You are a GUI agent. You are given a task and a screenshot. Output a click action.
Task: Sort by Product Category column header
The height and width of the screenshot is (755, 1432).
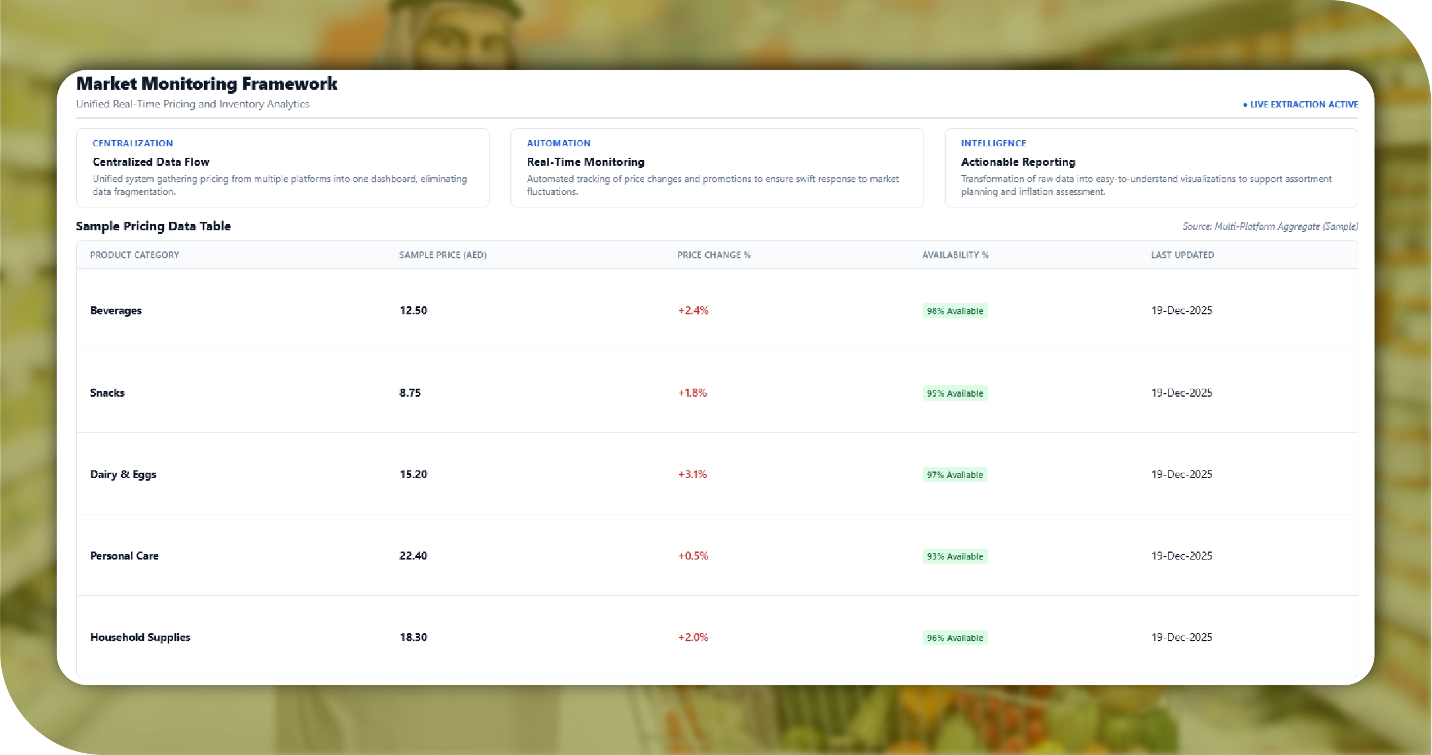(x=134, y=255)
